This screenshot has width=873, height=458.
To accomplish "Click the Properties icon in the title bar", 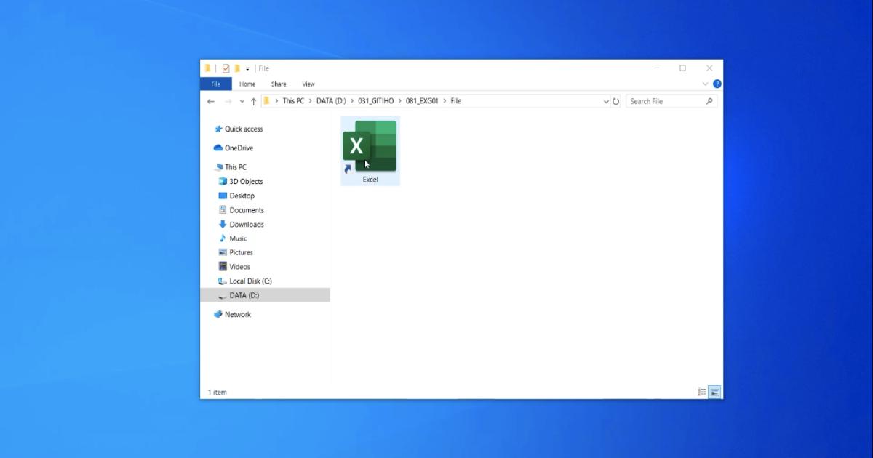I will click(226, 68).
